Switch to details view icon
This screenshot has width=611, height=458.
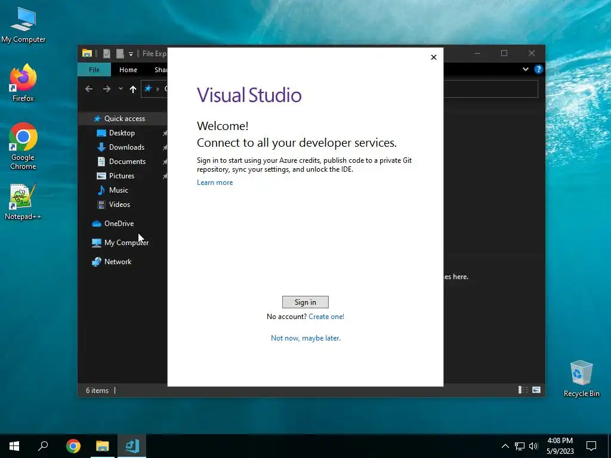pos(523,390)
